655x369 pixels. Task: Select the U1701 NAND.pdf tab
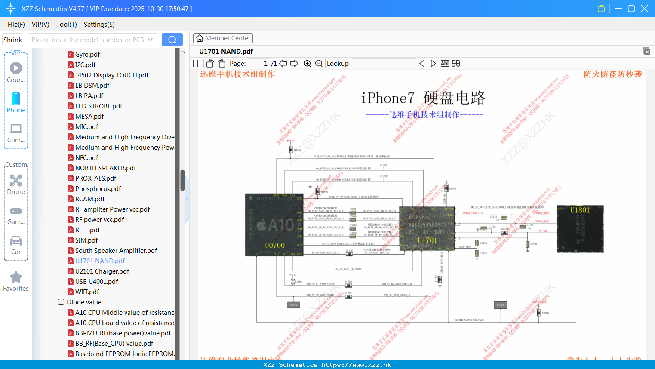(226, 51)
